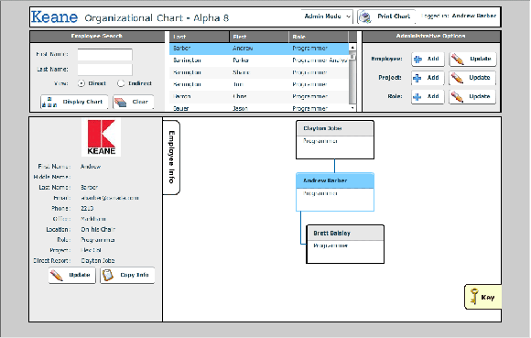Click the Add Employee button
The height and width of the screenshot is (338, 531).
click(x=428, y=59)
